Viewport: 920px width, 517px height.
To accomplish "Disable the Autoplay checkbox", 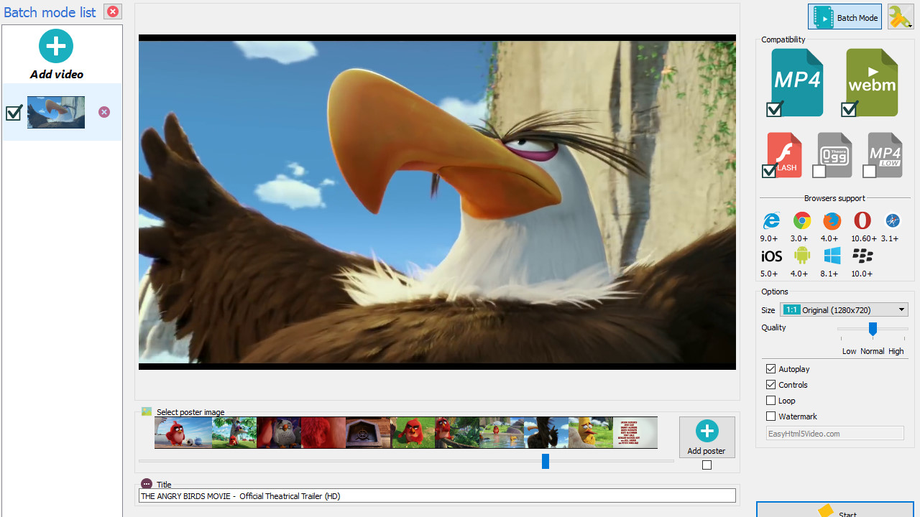I will pyautogui.click(x=771, y=369).
